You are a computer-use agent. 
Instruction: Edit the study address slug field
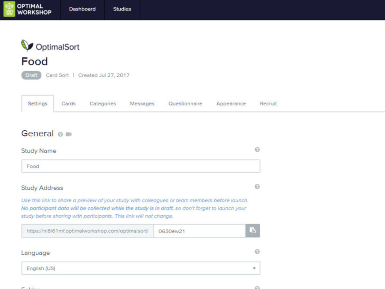[x=199, y=231]
